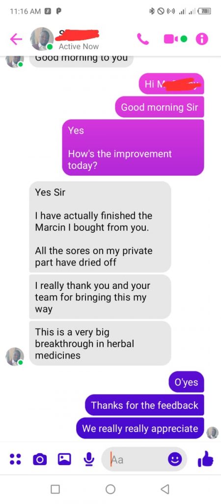Open the emoji picker smiley face

point(175,459)
